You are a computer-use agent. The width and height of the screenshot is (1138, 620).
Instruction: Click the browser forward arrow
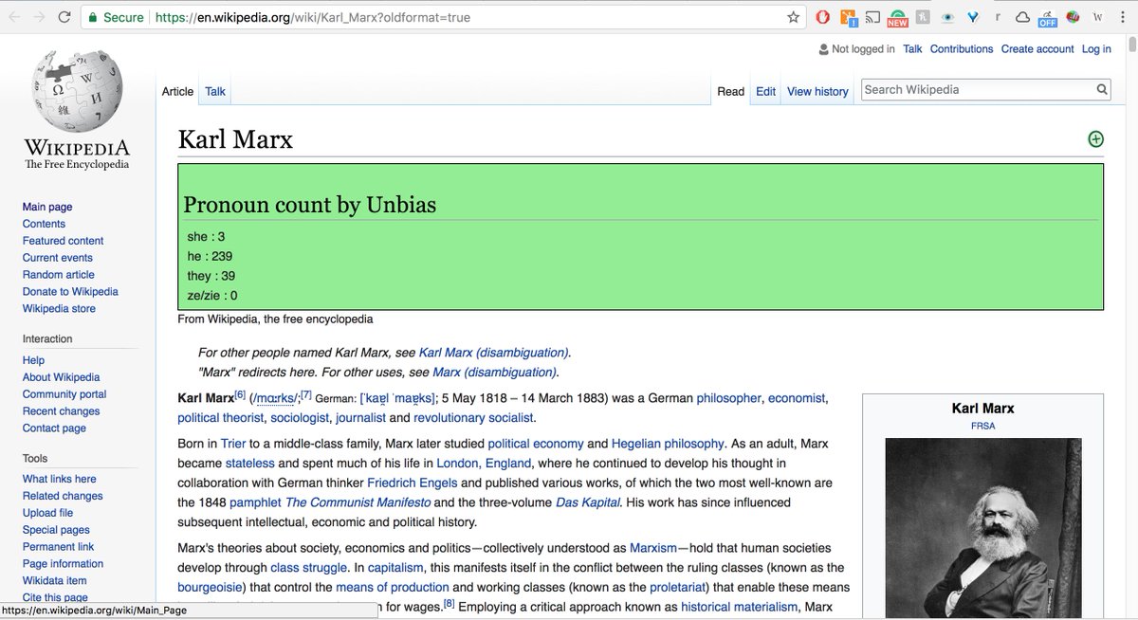(39, 17)
